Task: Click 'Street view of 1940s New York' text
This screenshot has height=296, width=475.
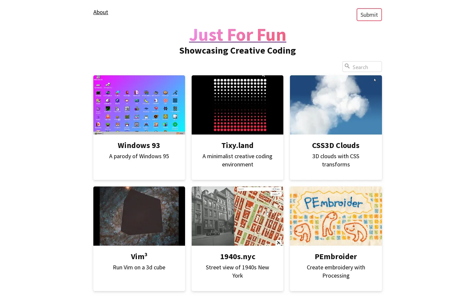Action: 237,271
